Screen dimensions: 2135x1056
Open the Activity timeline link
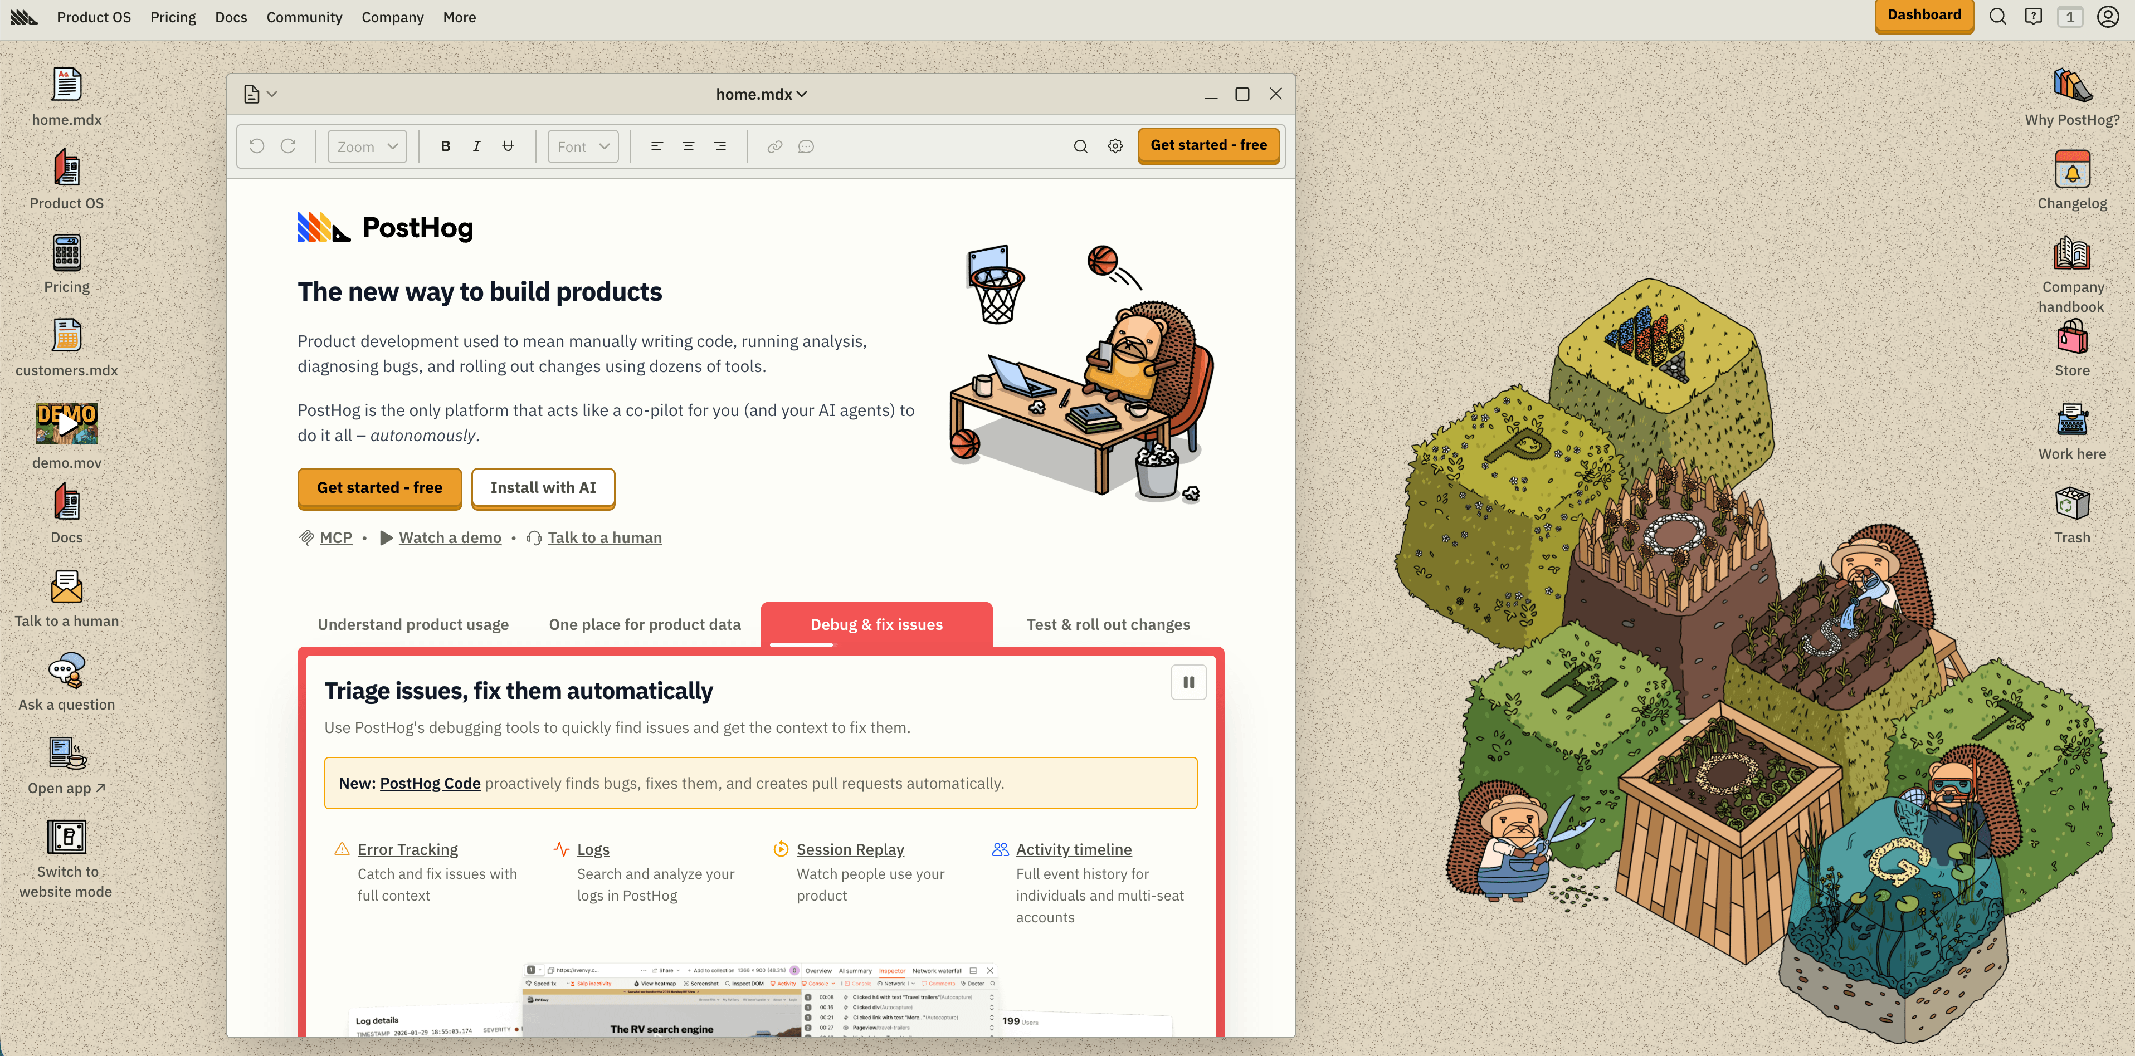pyautogui.click(x=1074, y=850)
